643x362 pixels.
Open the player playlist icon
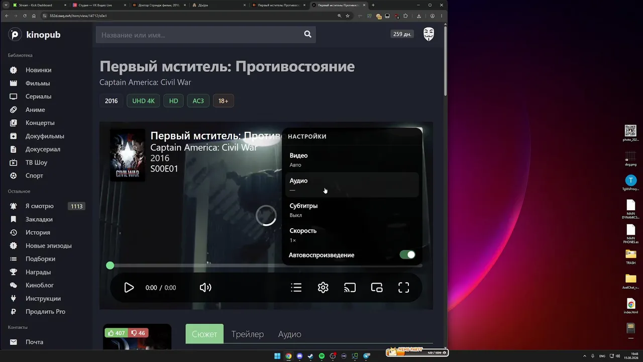tap(296, 288)
